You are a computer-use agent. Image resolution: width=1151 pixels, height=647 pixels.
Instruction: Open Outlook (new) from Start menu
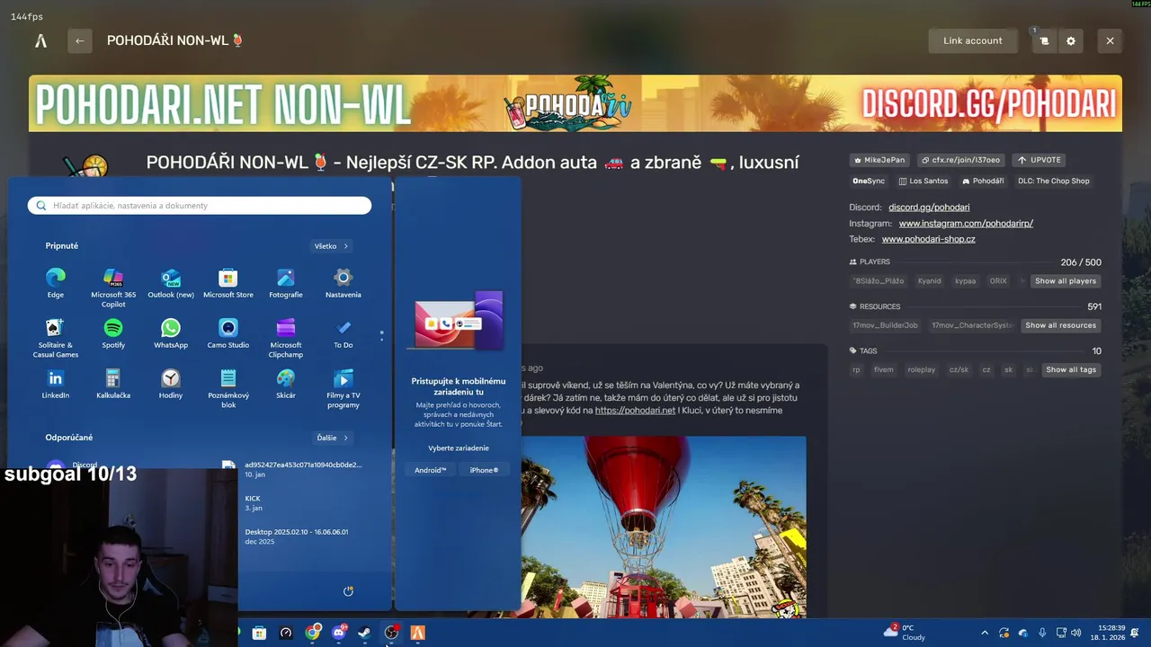[x=171, y=283]
